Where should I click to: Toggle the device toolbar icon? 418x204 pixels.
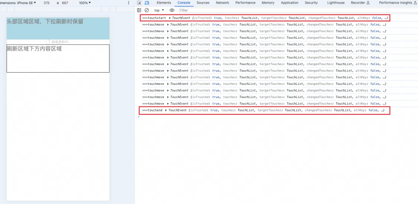tap(147, 3)
